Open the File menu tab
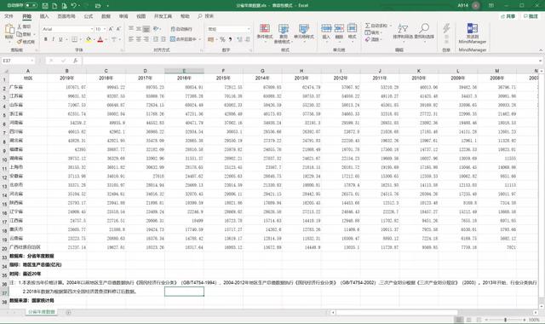The image size is (545, 324). coord(9,16)
